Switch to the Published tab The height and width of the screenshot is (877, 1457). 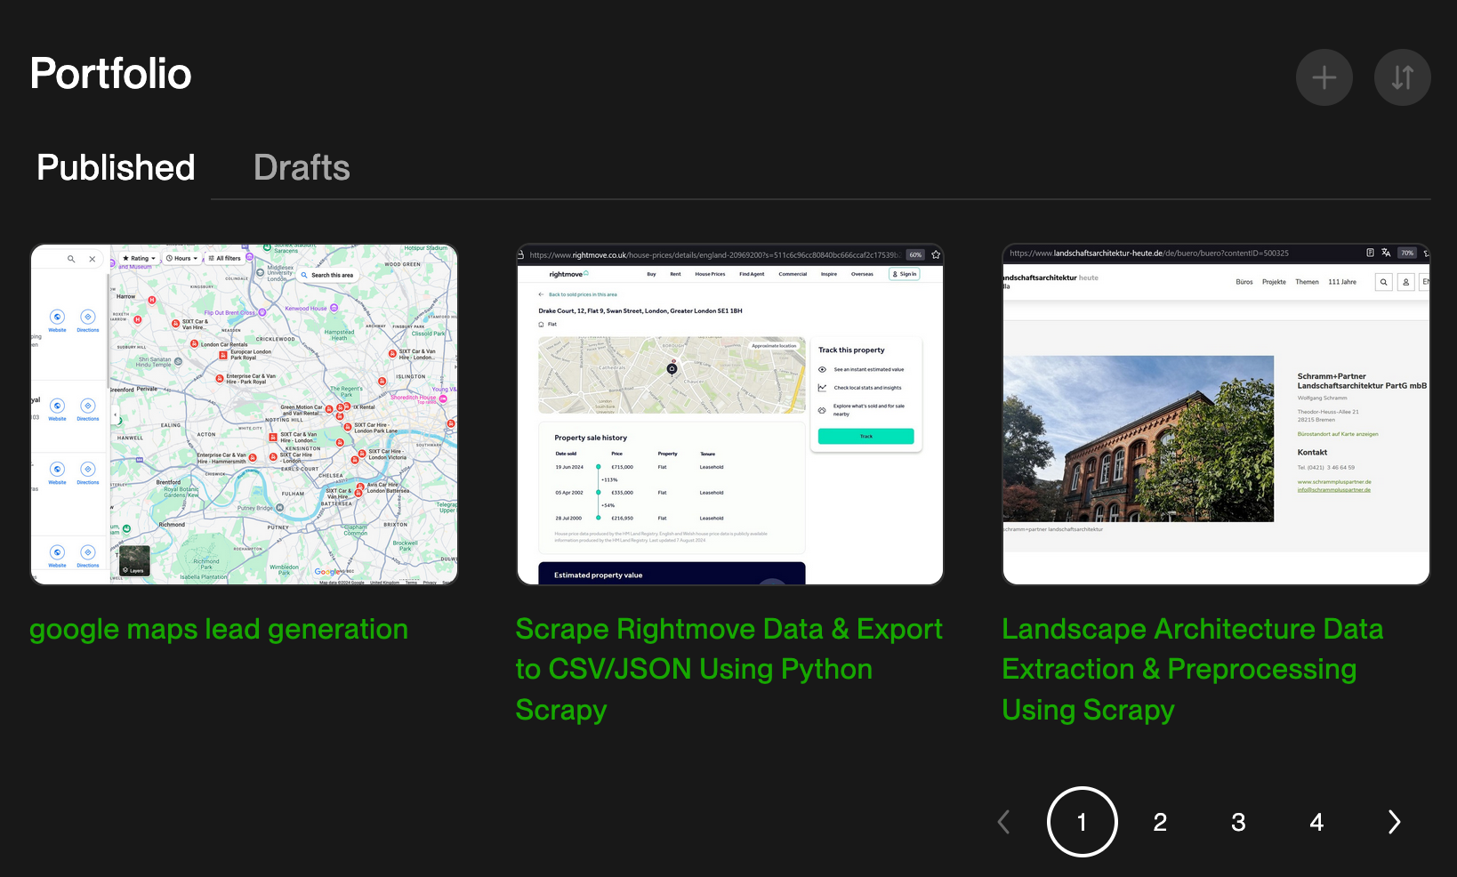click(116, 167)
